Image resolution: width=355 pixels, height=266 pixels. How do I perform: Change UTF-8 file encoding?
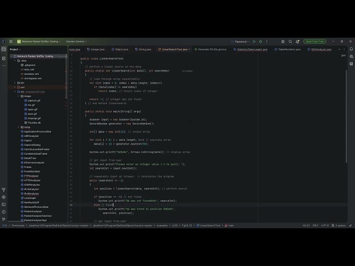(x=325, y=226)
